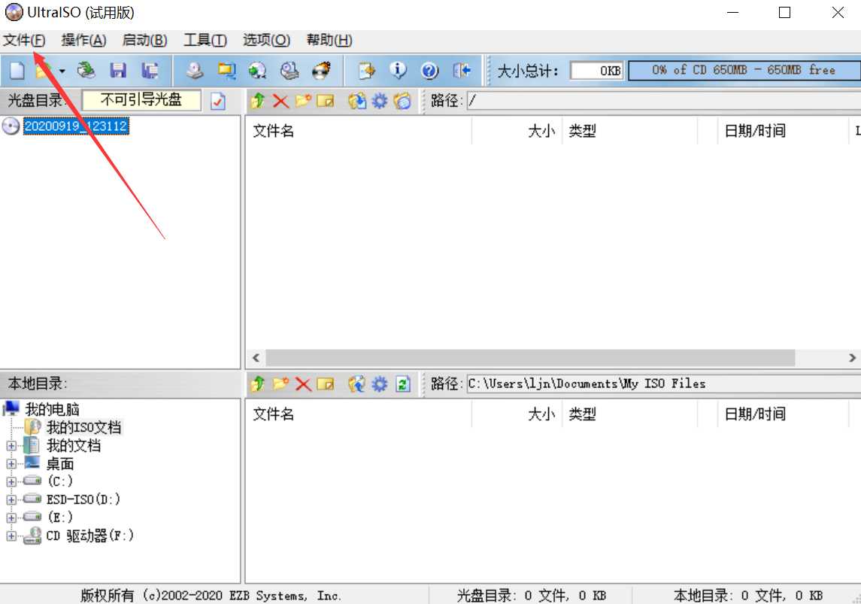Click the 0% of CD 650MB capacity bar

click(x=744, y=70)
